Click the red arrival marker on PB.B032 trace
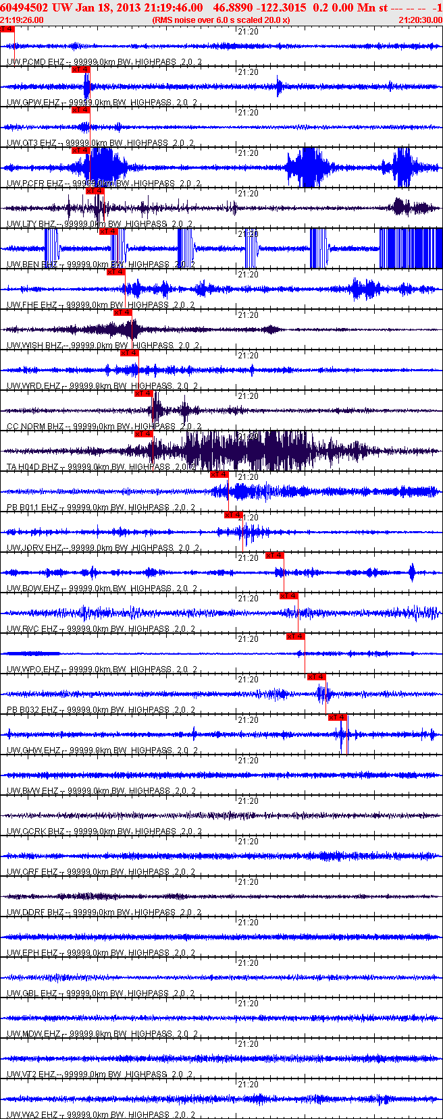Screen dimensions: 443x1119 tap(317, 677)
